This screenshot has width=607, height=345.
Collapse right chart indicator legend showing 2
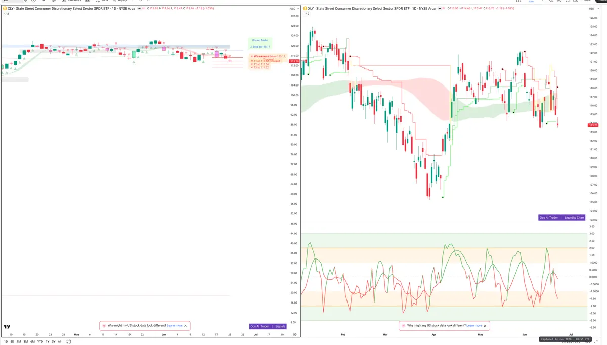pos(306,14)
